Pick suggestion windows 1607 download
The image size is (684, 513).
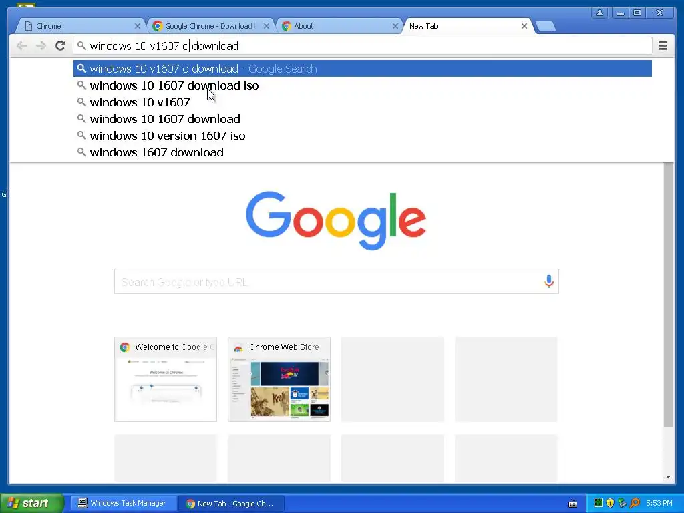(x=363, y=152)
